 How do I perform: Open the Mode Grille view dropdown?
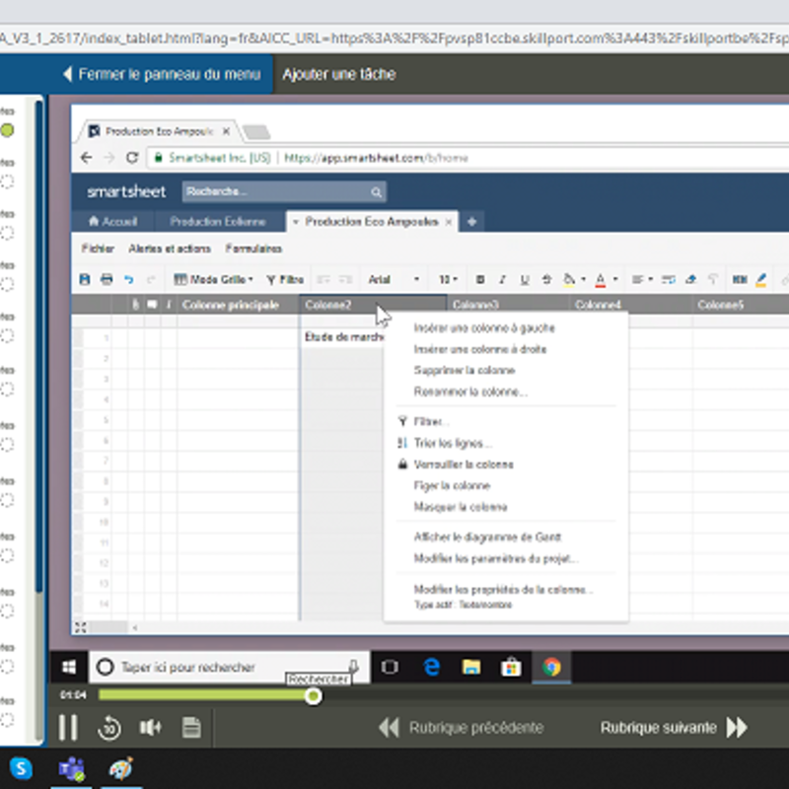coord(213,279)
